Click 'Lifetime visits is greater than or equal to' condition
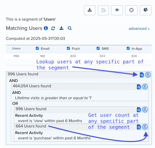The height and width of the screenshot is (148, 155). point(54,98)
